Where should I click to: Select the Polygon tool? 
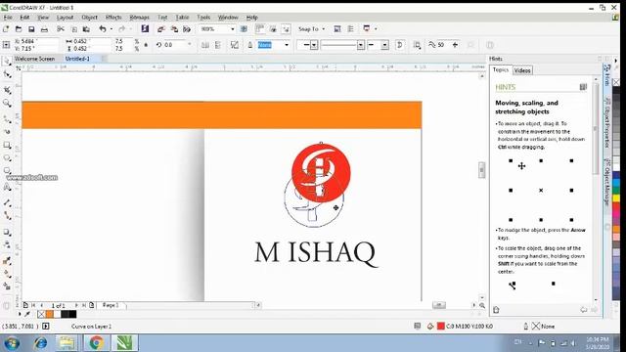[x=7, y=171]
